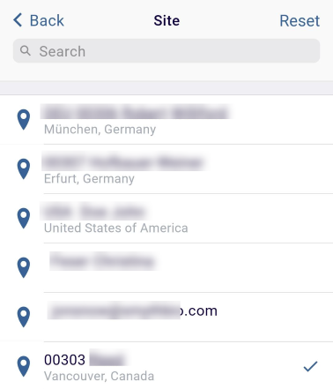Click pin icon beside the .com site
Viewport: 333px width, 389px height.
tap(24, 318)
